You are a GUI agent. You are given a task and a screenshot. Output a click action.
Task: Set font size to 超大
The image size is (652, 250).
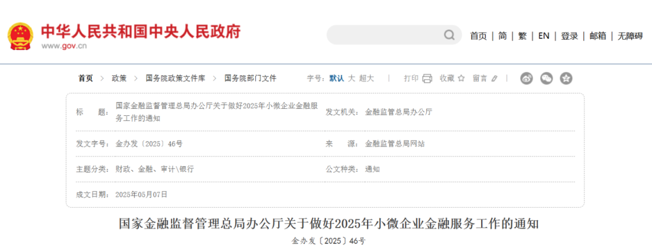(x=366, y=79)
